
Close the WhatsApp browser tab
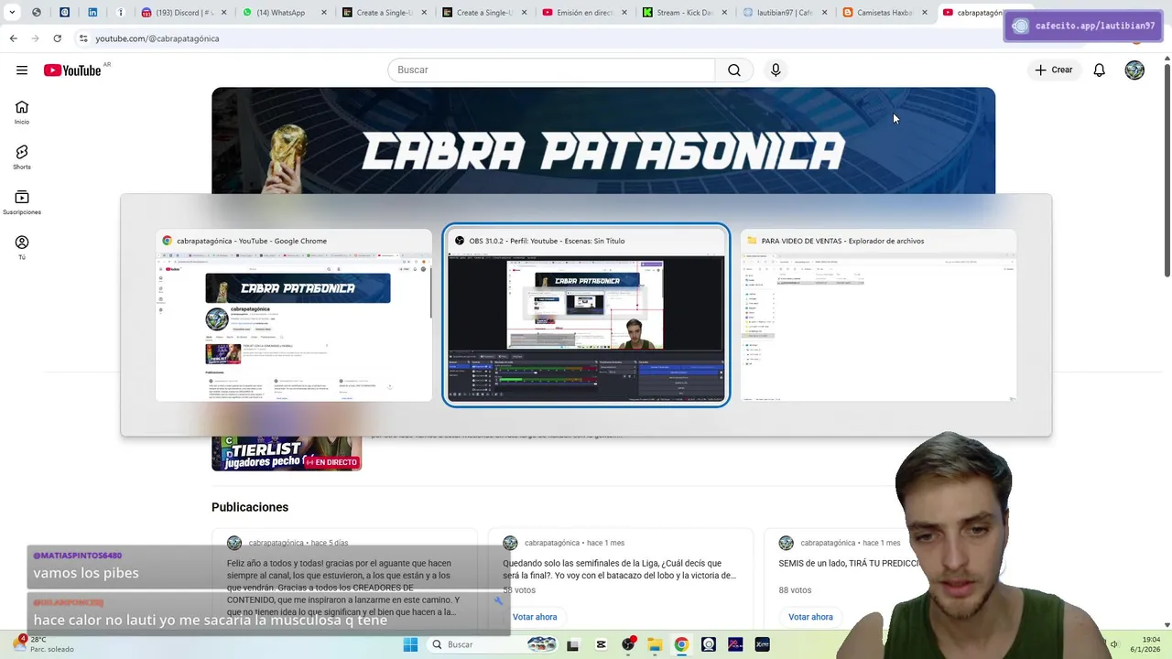(324, 13)
